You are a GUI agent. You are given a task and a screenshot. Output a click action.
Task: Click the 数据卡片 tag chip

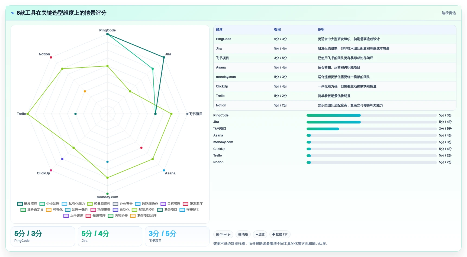click(x=280, y=234)
